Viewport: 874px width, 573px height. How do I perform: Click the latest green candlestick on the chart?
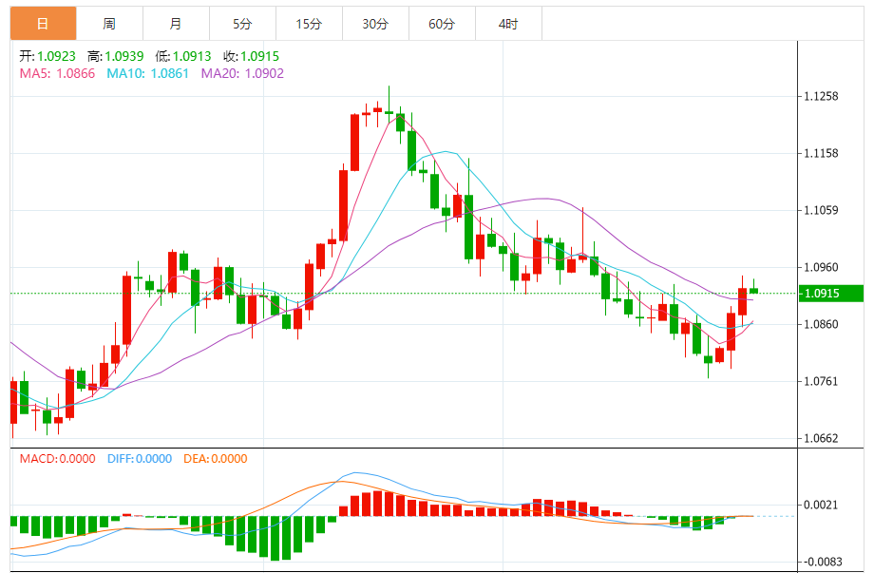[753, 290]
